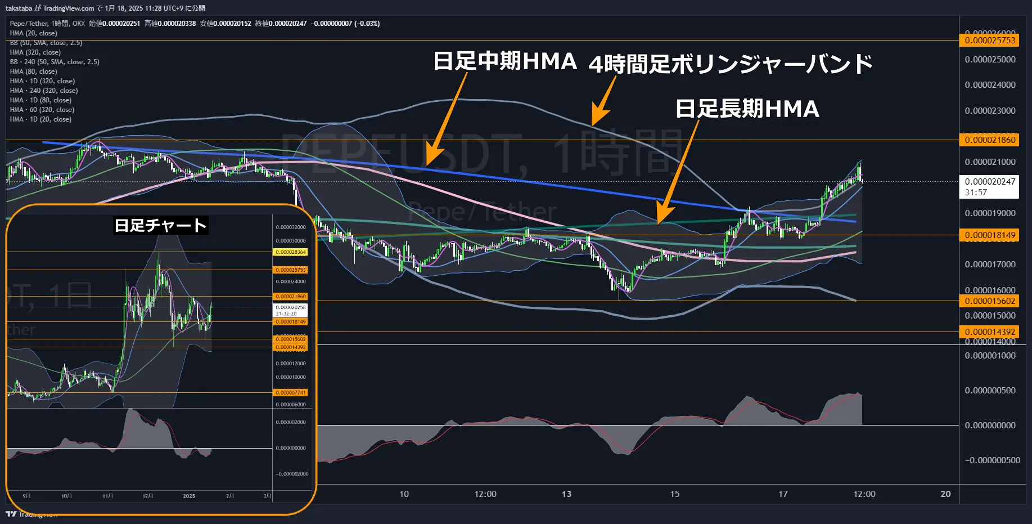Click the date label 10 on the time axis
The width and height of the screenshot is (1032, 524).
click(x=404, y=494)
